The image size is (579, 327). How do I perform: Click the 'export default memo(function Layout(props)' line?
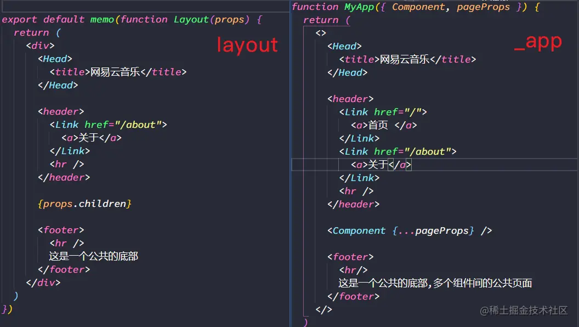click(x=132, y=19)
